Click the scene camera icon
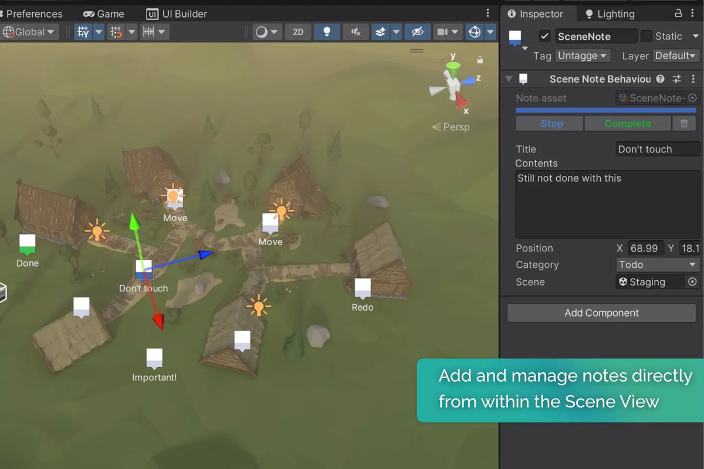704x469 pixels. 443,32
